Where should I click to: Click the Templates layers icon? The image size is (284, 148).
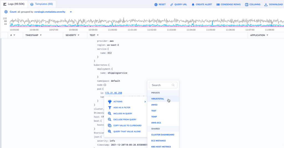32,4
